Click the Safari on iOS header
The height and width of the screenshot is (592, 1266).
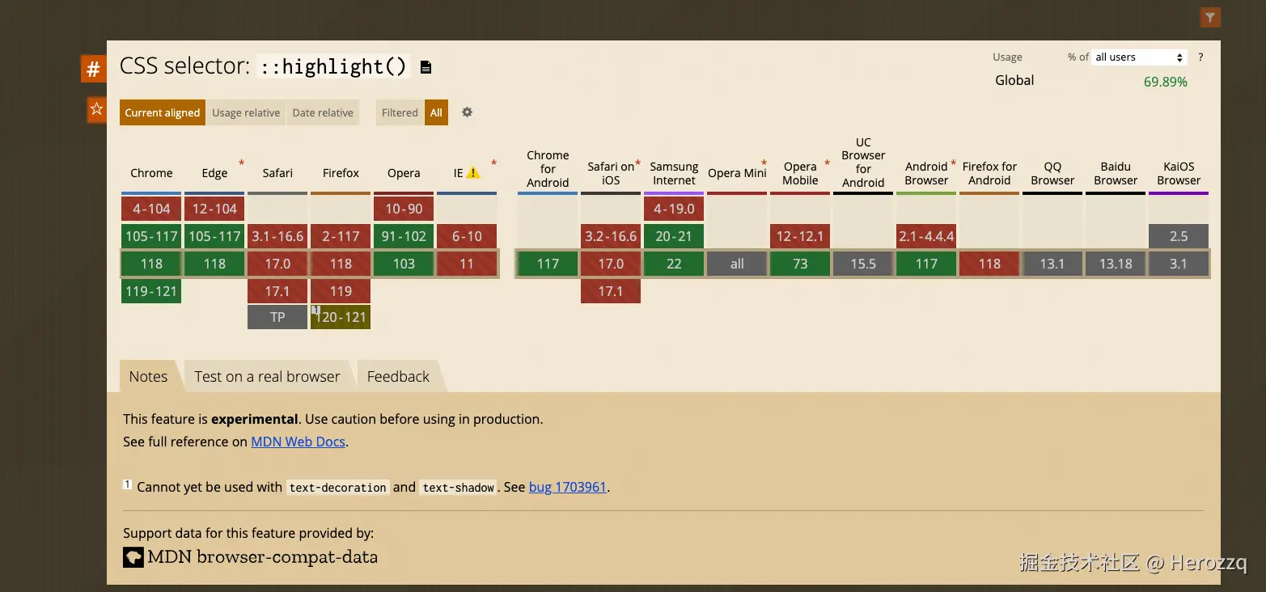tap(611, 173)
